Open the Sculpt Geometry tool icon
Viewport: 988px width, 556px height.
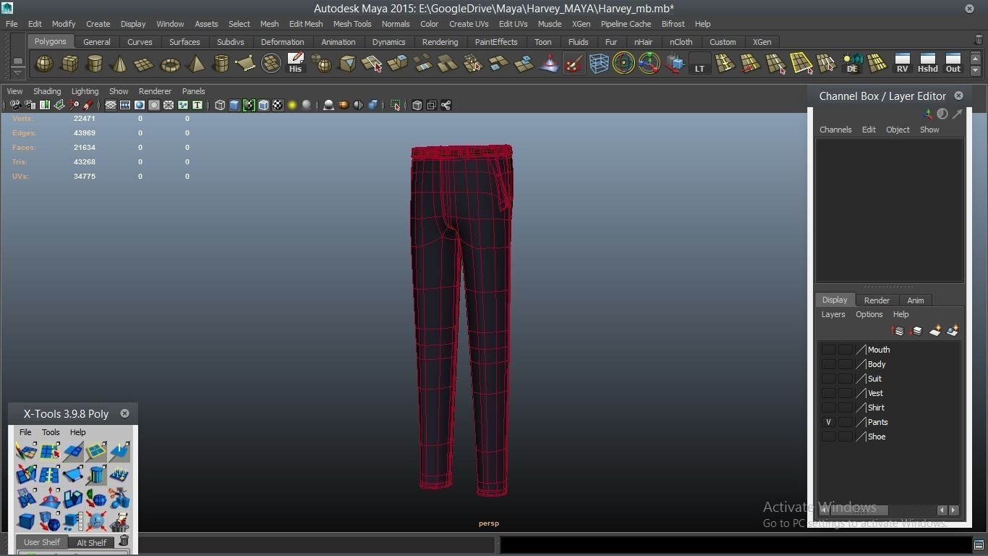pos(574,64)
